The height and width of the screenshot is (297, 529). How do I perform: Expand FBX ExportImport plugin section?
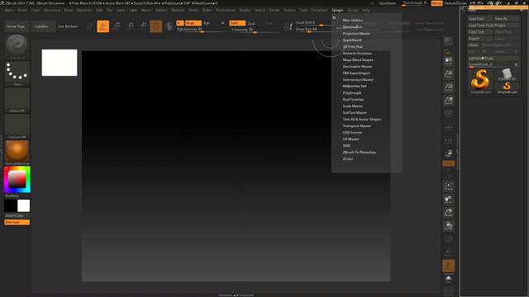coord(356,73)
